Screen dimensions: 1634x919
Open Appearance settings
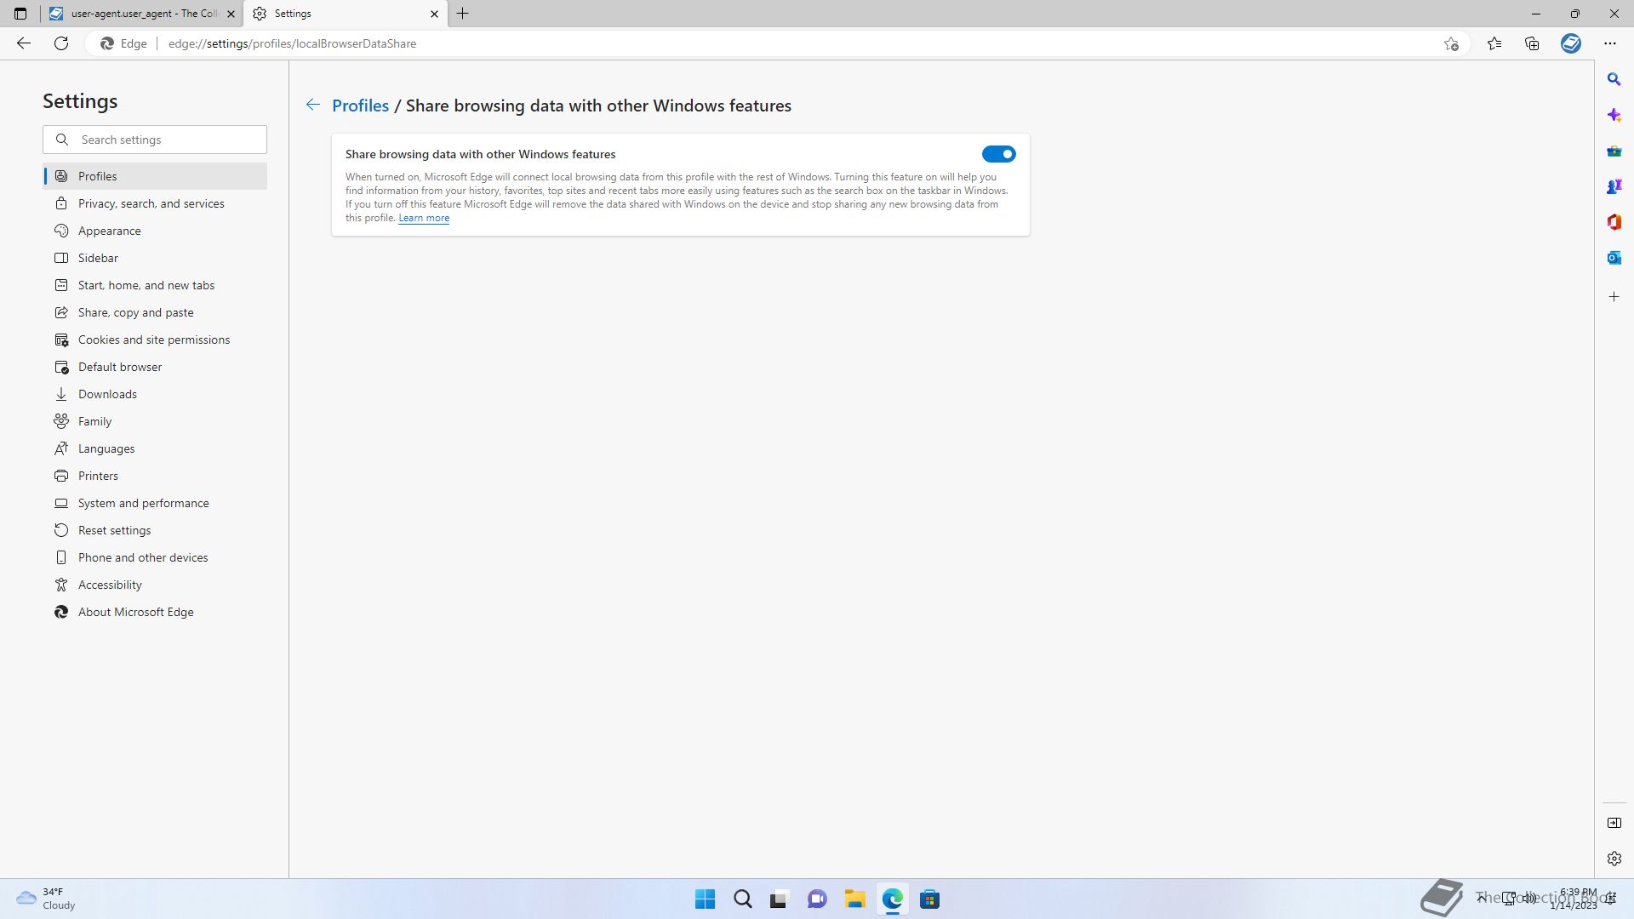pyautogui.click(x=155, y=231)
